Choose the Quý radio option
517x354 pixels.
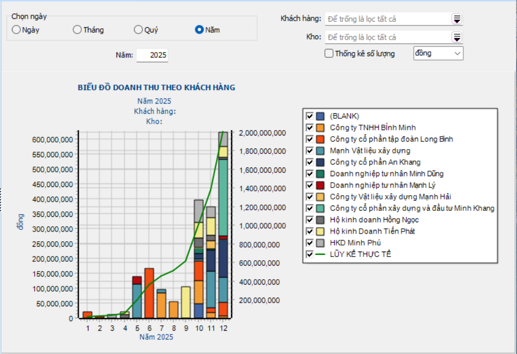(138, 30)
